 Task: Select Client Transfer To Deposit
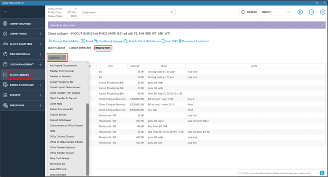64,98
